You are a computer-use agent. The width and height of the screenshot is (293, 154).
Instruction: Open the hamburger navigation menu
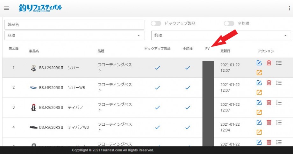(7, 8)
